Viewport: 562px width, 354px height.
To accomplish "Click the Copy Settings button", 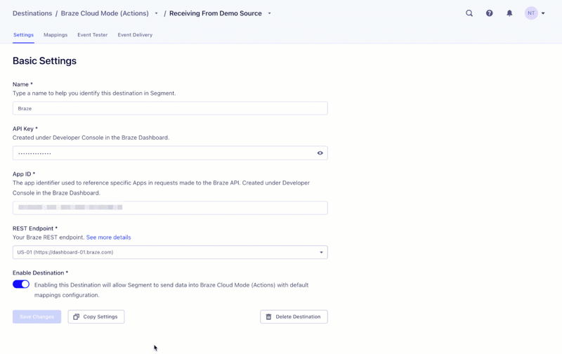I will point(96,317).
